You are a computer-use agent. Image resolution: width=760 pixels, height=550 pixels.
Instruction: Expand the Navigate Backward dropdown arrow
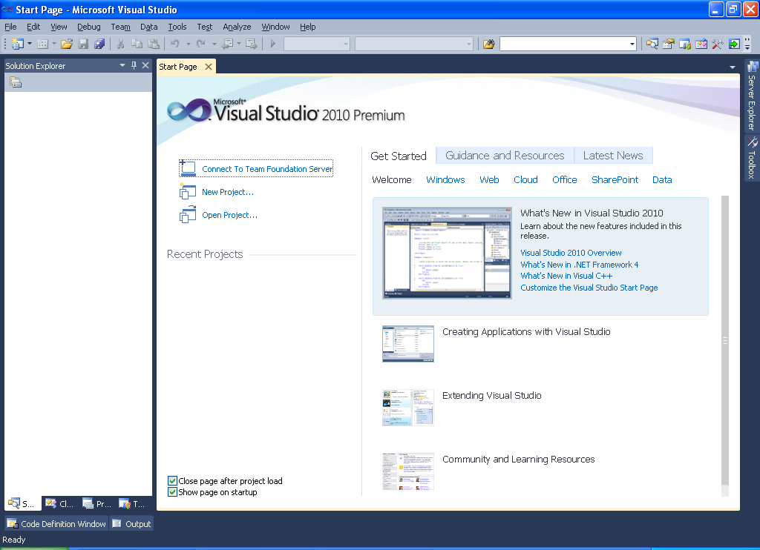point(239,44)
